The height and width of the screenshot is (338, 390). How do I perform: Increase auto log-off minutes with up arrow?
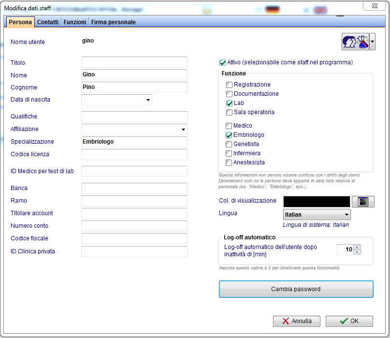(357, 248)
